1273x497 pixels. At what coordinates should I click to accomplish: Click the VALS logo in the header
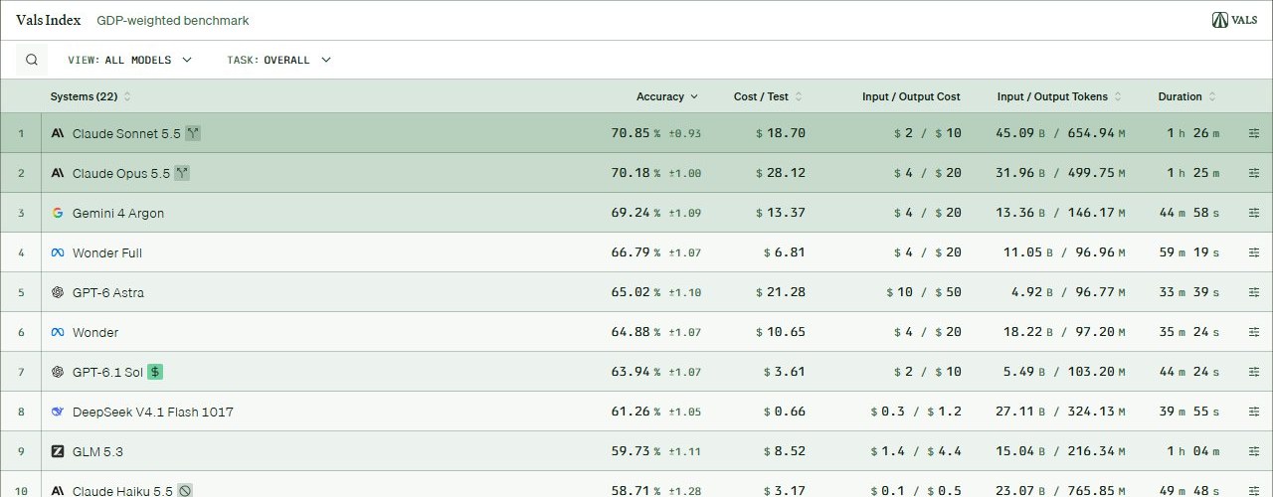tap(1234, 20)
